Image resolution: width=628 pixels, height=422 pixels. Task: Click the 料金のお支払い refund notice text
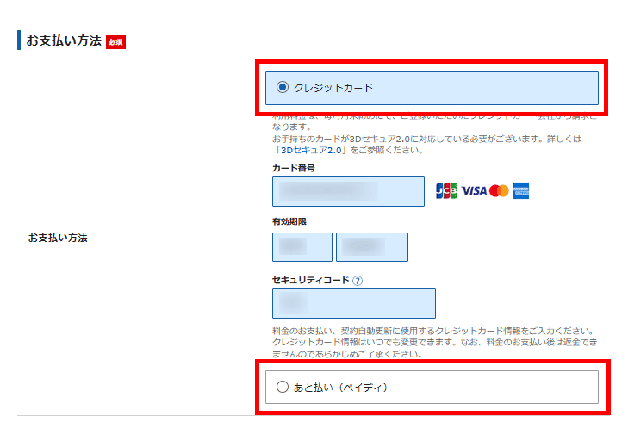pyautogui.click(x=434, y=342)
